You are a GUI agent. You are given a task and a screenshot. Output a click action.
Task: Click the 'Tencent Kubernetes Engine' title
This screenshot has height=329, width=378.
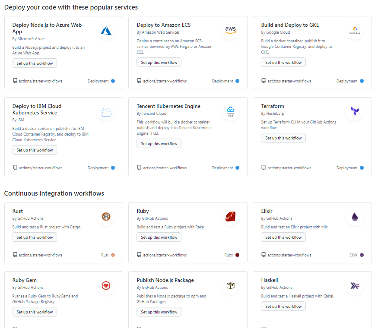click(x=168, y=106)
